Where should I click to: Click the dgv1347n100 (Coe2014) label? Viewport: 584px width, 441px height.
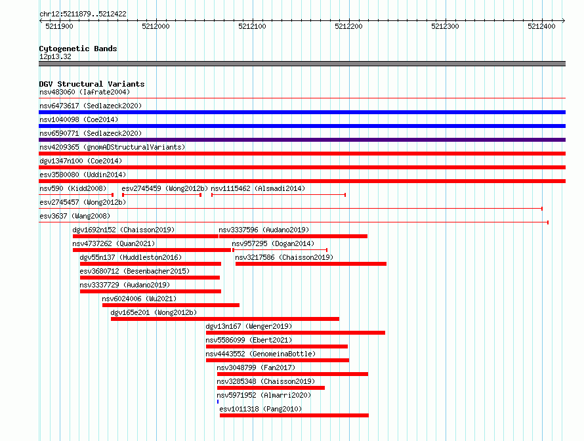click(81, 161)
